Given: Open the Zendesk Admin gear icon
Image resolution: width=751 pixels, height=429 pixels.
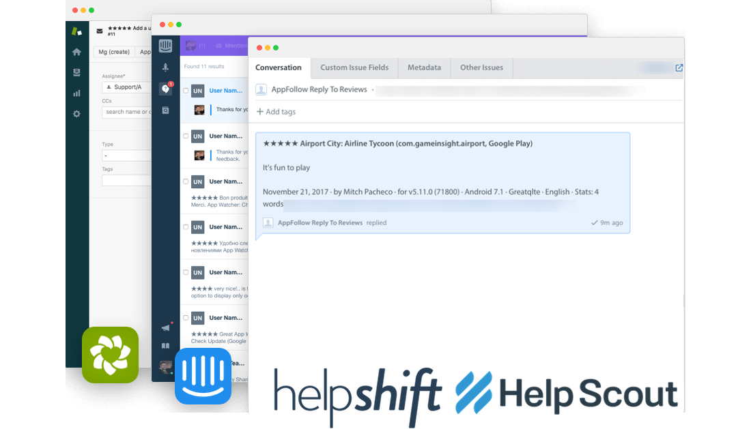Looking at the screenshot, I should point(76,114).
